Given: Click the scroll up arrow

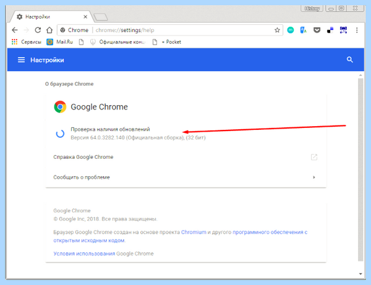Looking at the screenshot, I should [360, 75].
